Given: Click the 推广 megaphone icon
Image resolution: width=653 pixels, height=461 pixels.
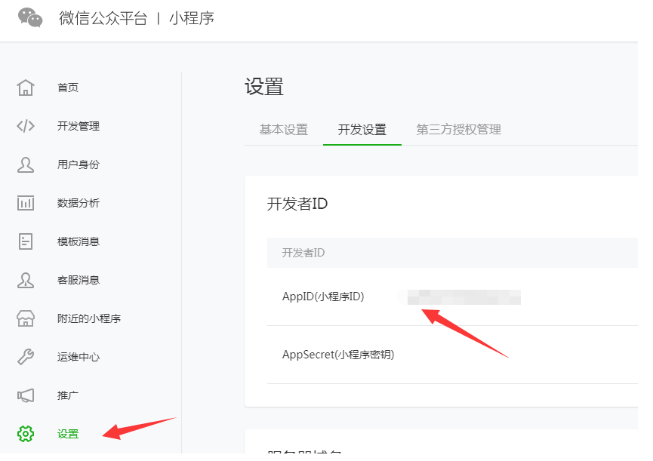Looking at the screenshot, I should [25, 395].
